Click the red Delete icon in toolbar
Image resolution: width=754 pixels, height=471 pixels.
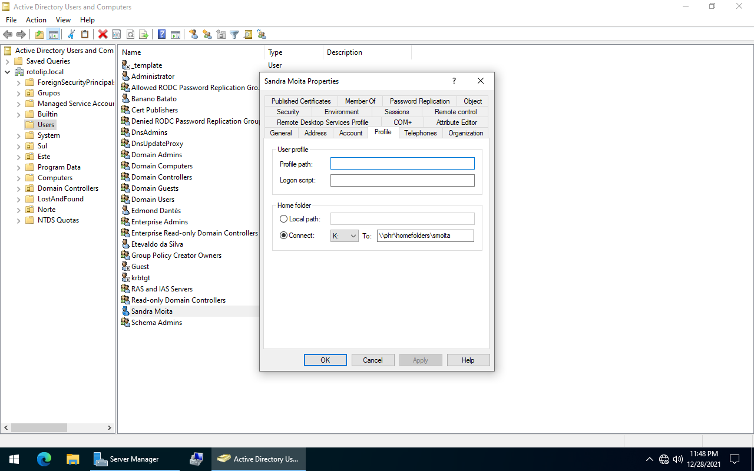pos(102,35)
